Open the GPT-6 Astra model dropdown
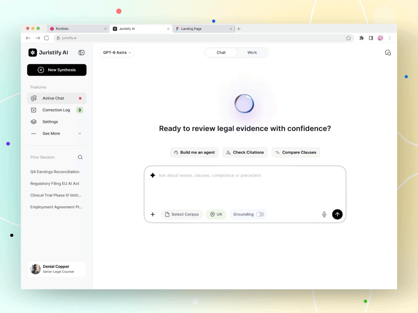 coord(117,52)
